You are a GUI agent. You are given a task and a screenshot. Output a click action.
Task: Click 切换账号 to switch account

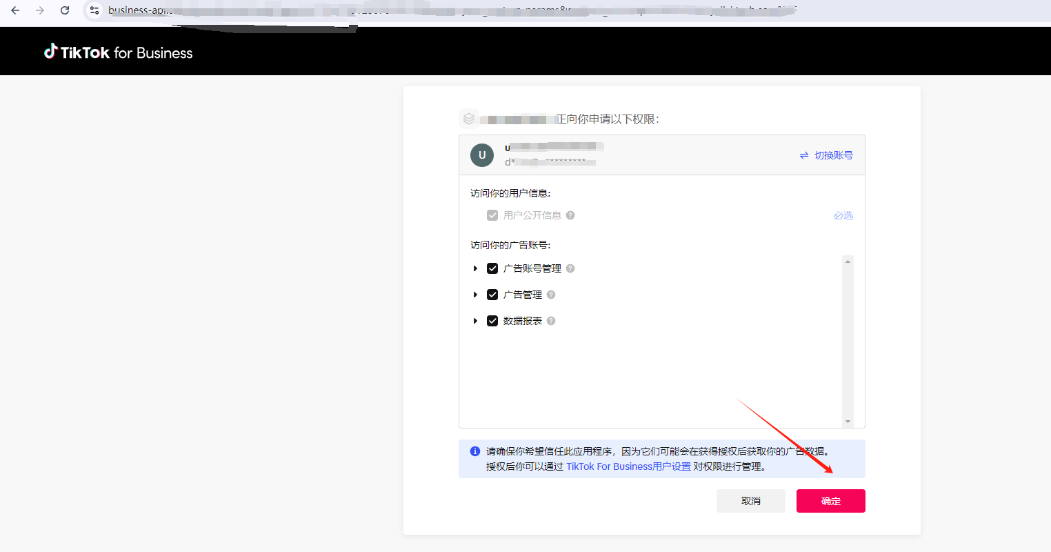click(833, 155)
